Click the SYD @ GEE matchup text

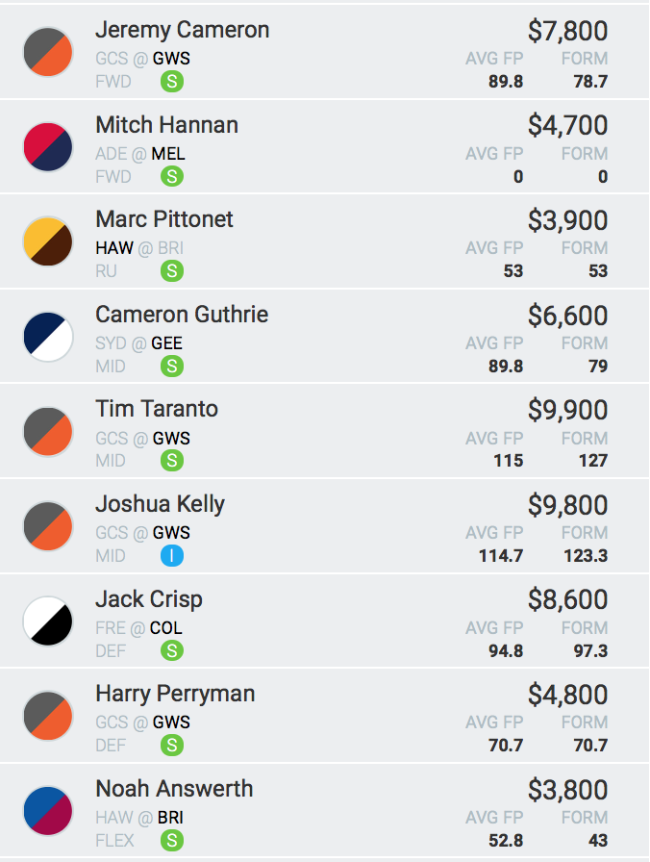click(138, 343)
